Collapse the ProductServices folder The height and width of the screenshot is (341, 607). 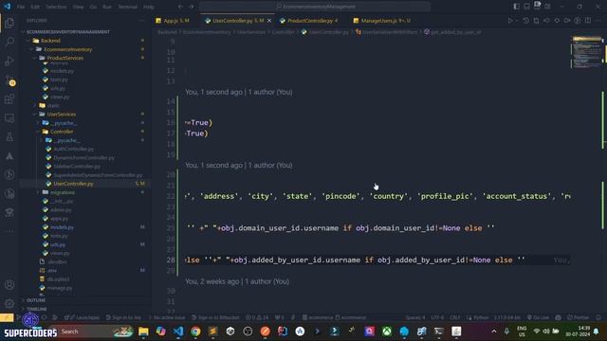tap(65, 58)
